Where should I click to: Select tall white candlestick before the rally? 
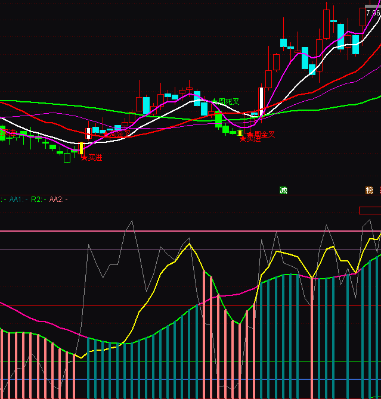261,101
